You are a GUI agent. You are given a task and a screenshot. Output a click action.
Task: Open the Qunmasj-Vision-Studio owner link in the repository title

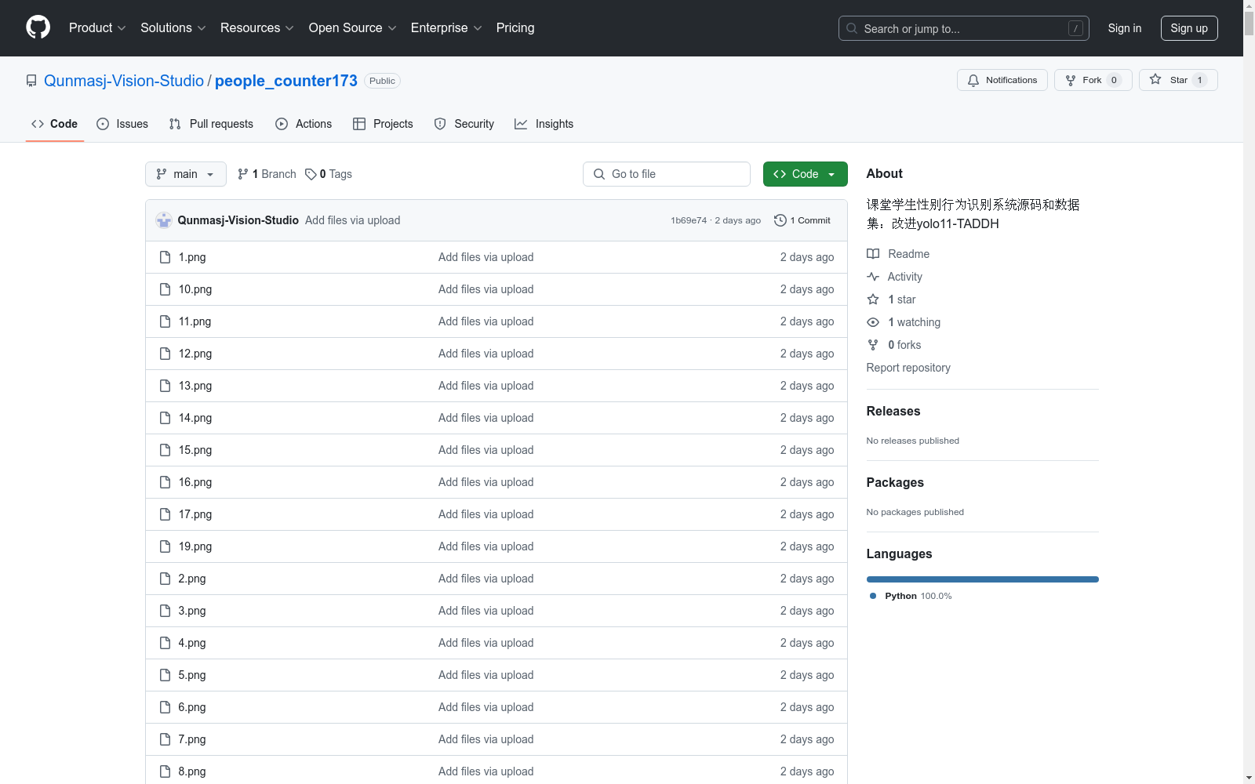pos(124,81)
